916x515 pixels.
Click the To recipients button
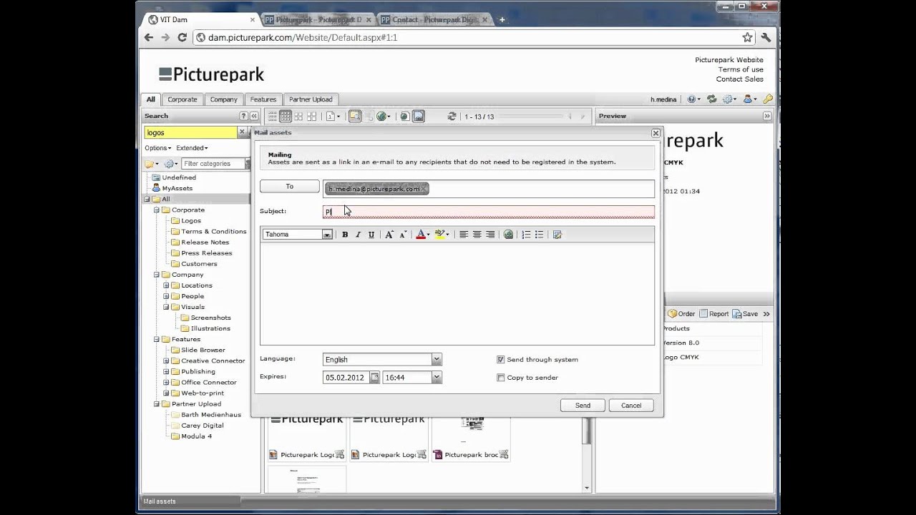tap(290, 187)
